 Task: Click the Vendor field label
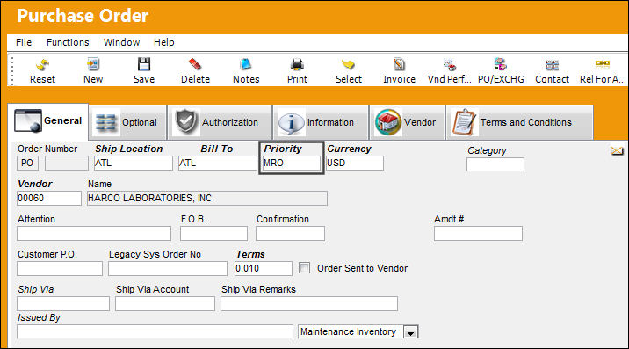click(x=35, y=184)
